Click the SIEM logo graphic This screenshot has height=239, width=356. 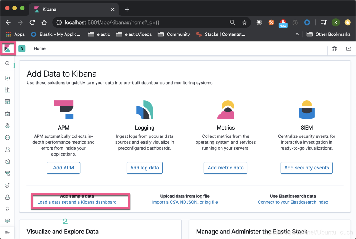coord(307,110)
